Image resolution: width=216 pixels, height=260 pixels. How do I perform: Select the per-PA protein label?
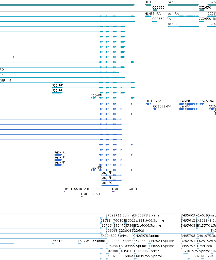[185, 106]
